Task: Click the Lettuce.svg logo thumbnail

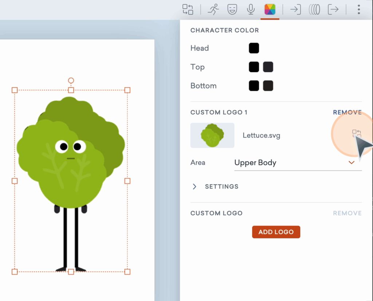Action: coord(212,135)
